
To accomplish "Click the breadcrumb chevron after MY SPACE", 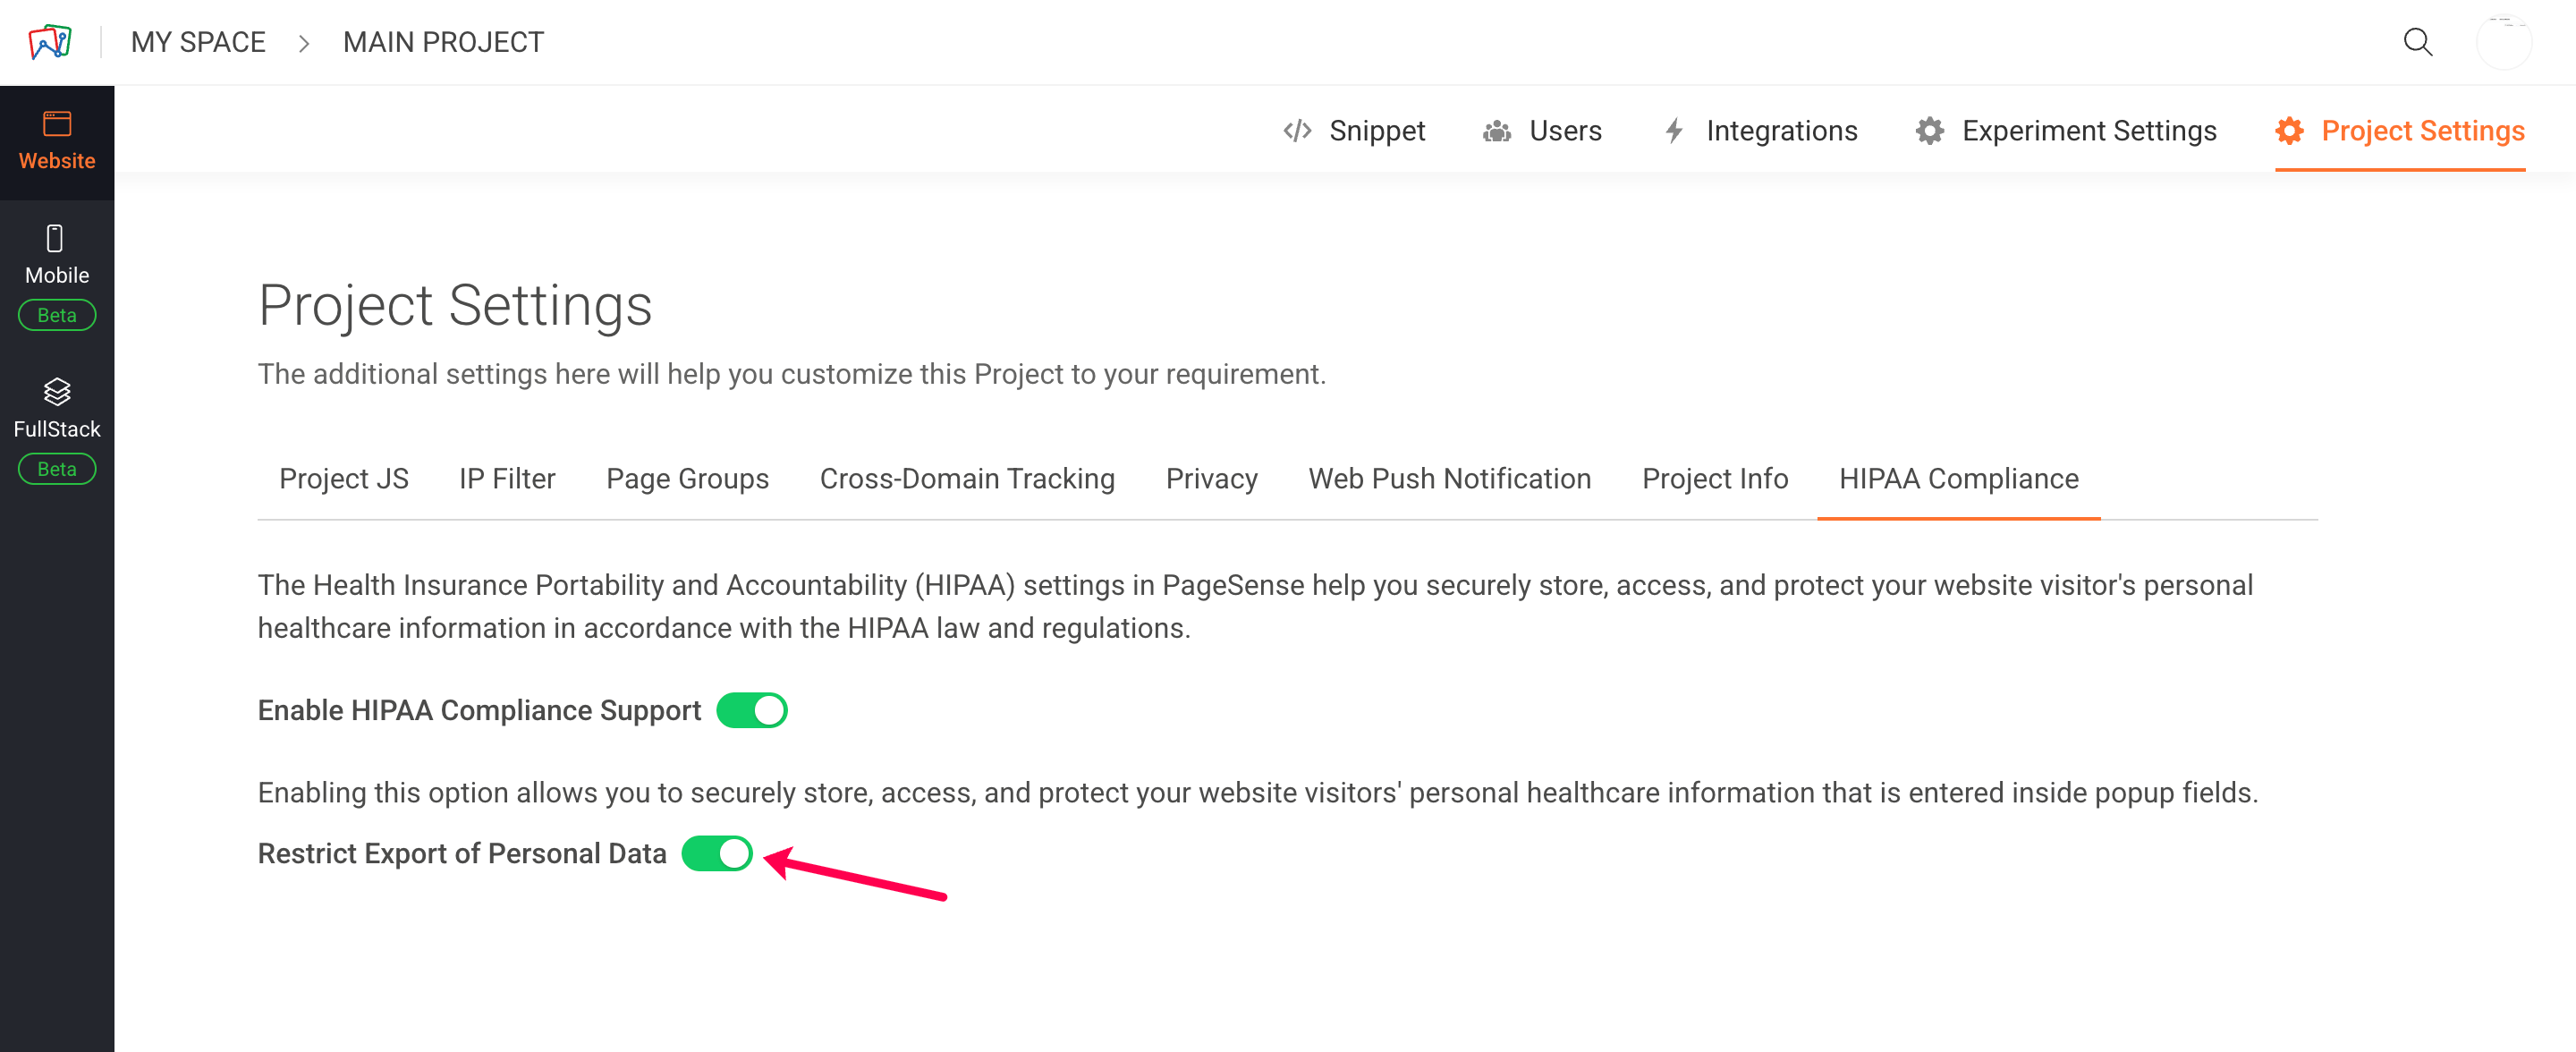I will click(304, 43).
